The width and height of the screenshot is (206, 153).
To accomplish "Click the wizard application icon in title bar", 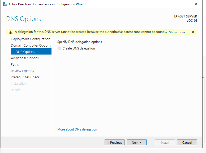I will point(5,4).
